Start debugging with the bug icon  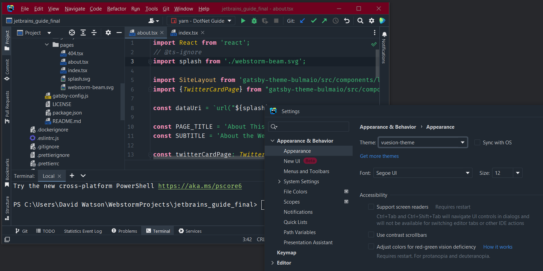tap(253, 21)
